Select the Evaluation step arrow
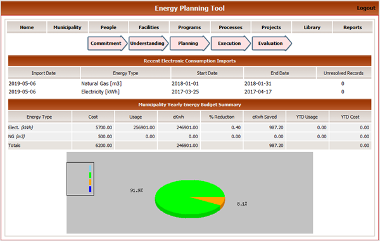This screenshot has width=380, height=241. coord(272,44)
